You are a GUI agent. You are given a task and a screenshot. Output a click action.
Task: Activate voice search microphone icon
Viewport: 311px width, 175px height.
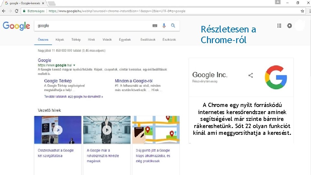(164, 26)
